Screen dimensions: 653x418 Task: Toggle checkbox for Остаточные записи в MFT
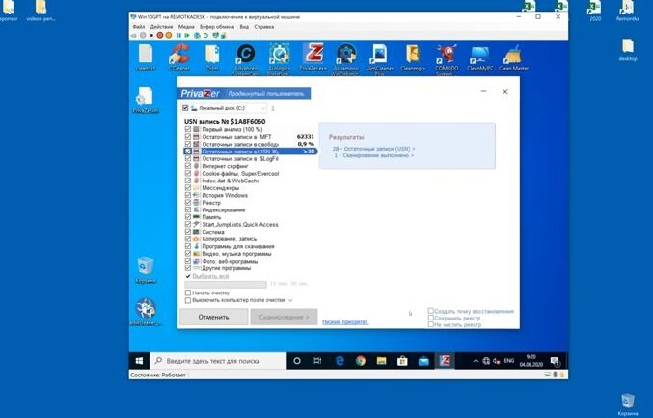click(188, 137)
